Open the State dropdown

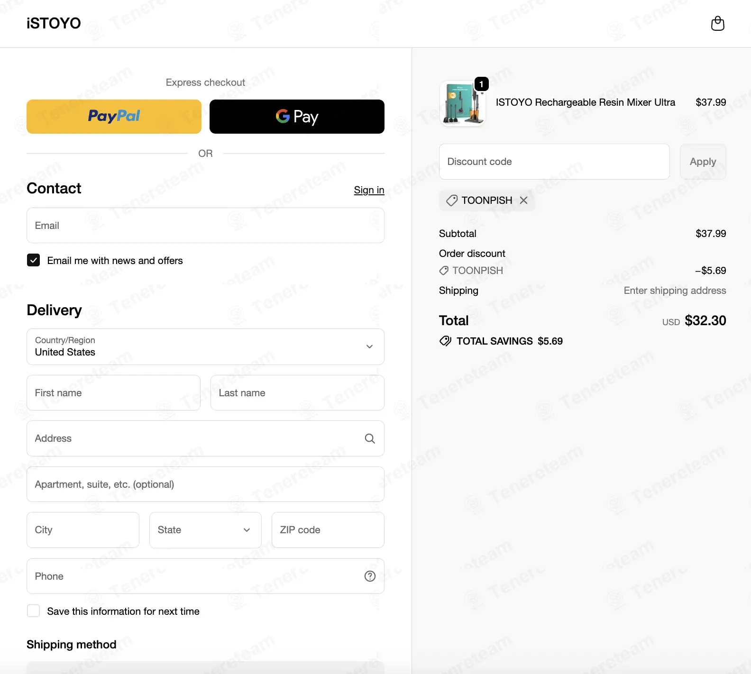205,530
